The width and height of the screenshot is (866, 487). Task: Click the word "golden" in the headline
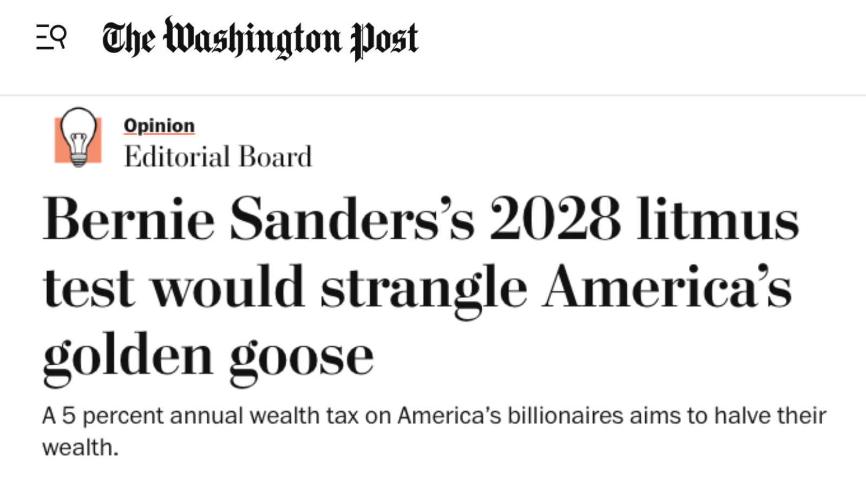pos(128,357)
